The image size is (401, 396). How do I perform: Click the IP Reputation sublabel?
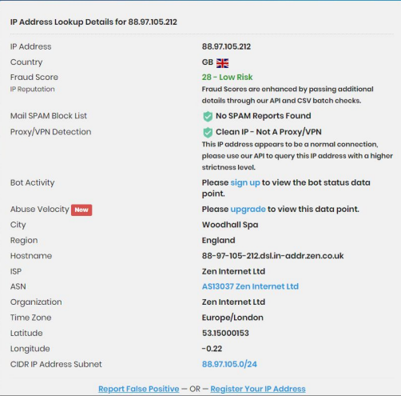click(33, 90)
